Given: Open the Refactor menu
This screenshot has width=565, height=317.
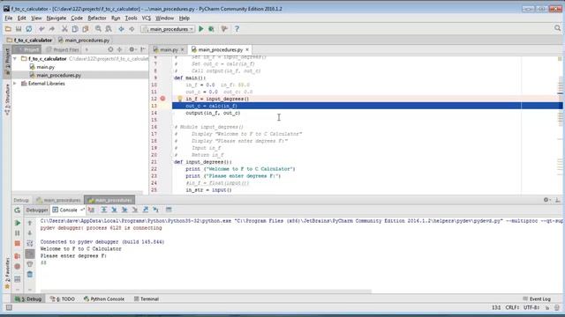Looking at the screenshot, I should (97, 18).
